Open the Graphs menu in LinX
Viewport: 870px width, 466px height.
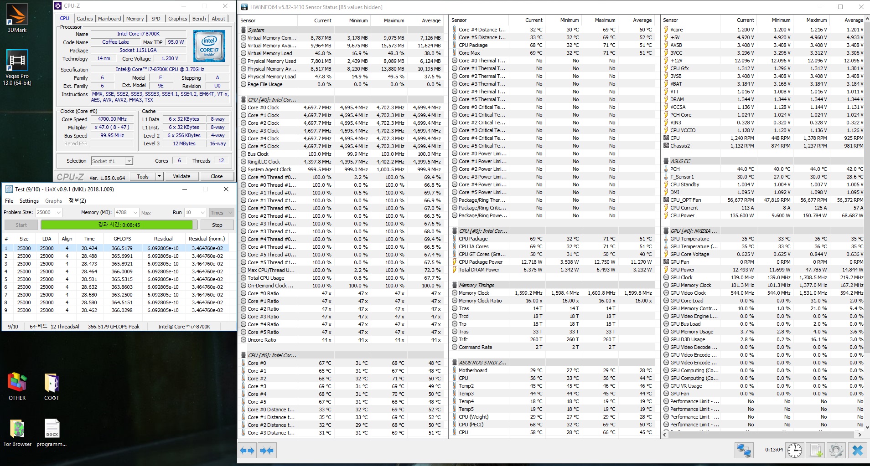click(53, 201)
